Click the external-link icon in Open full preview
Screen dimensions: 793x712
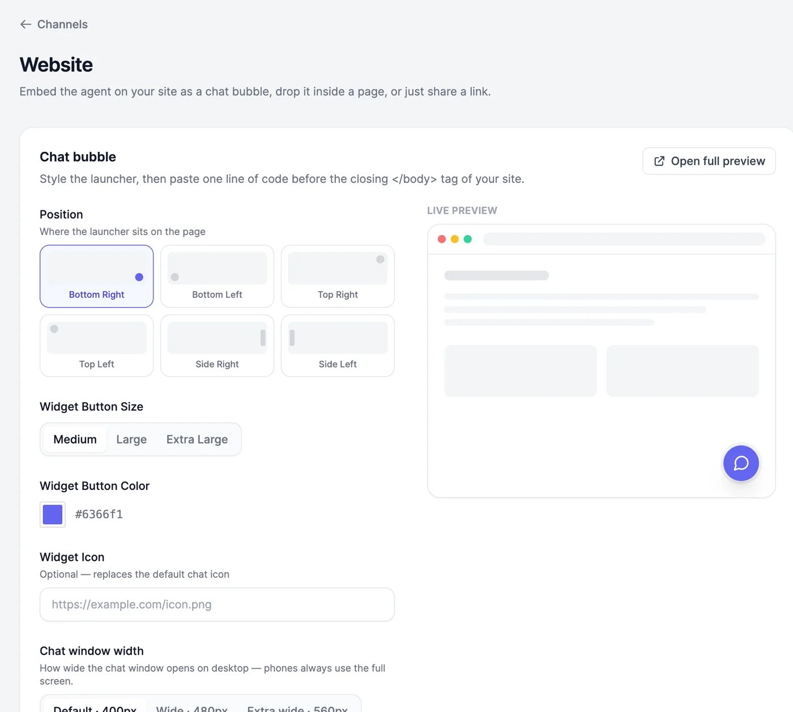[659, 161]
